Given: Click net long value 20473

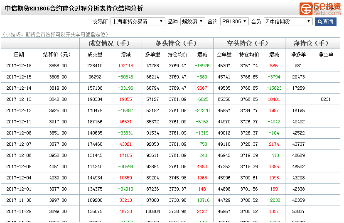Looking at the screenshot, I should coord(298,77).
